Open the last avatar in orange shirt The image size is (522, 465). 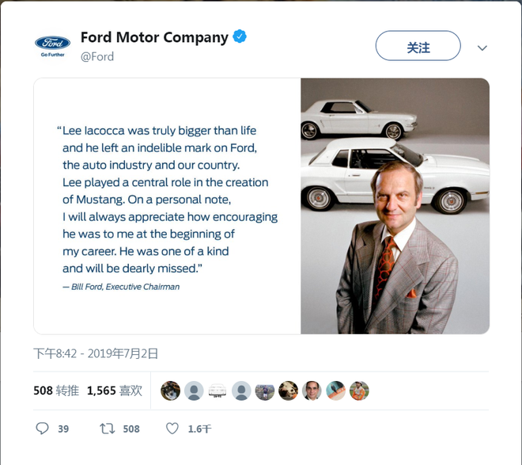[359, 391]
